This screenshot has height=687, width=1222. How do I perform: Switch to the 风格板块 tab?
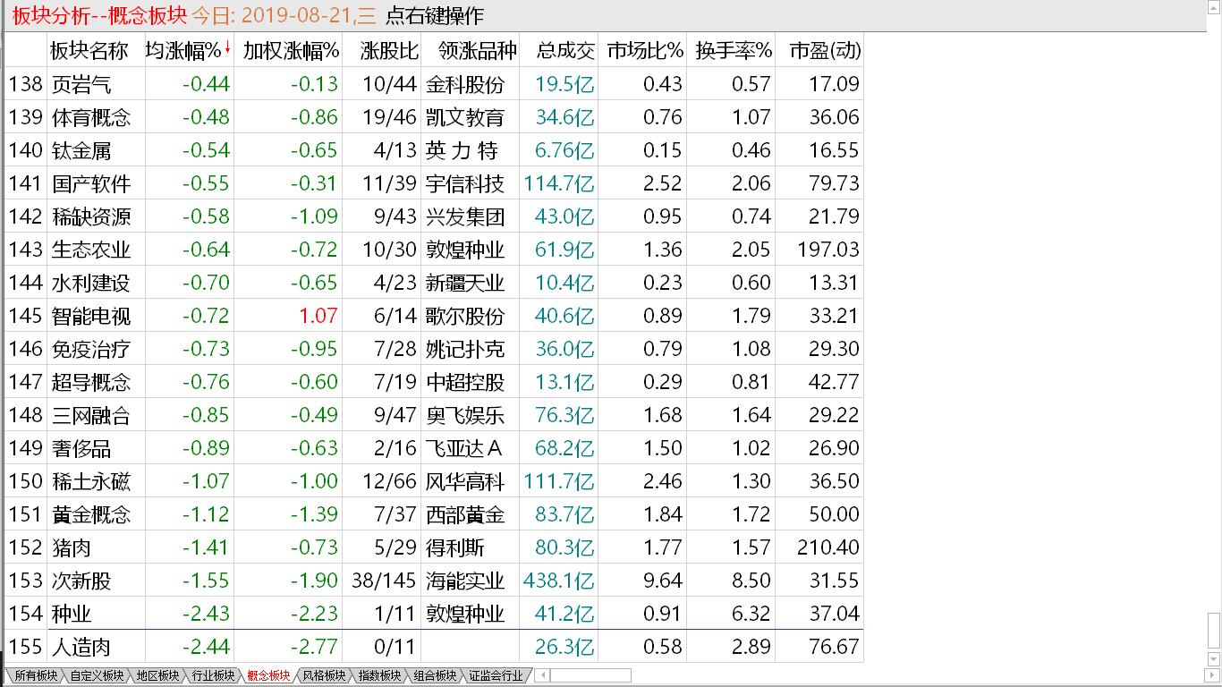(324, 676)
